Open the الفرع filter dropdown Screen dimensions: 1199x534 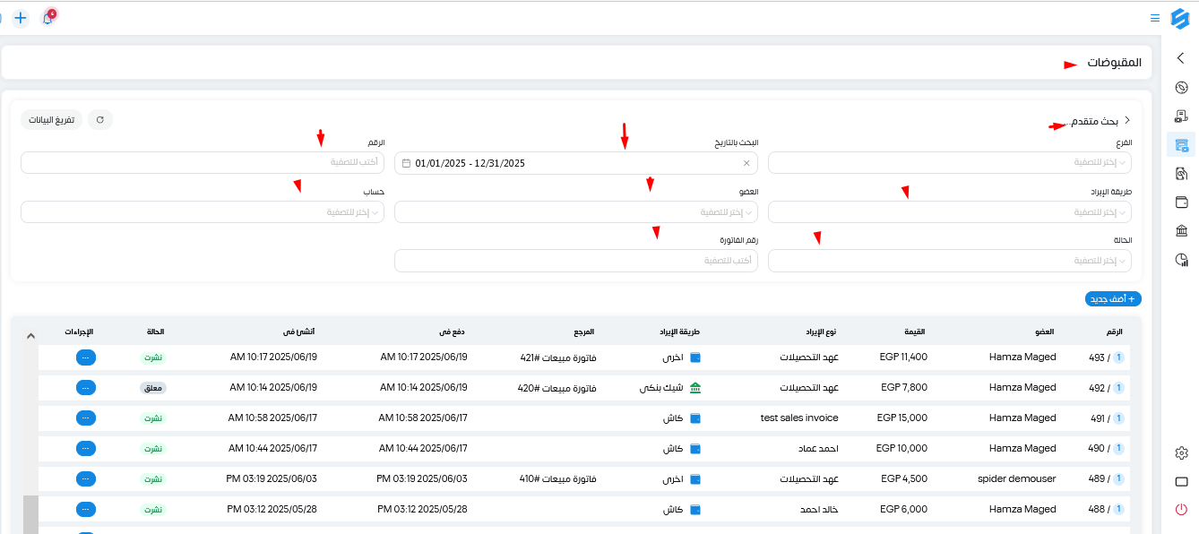pyautogui.click(x=950, y=163)
